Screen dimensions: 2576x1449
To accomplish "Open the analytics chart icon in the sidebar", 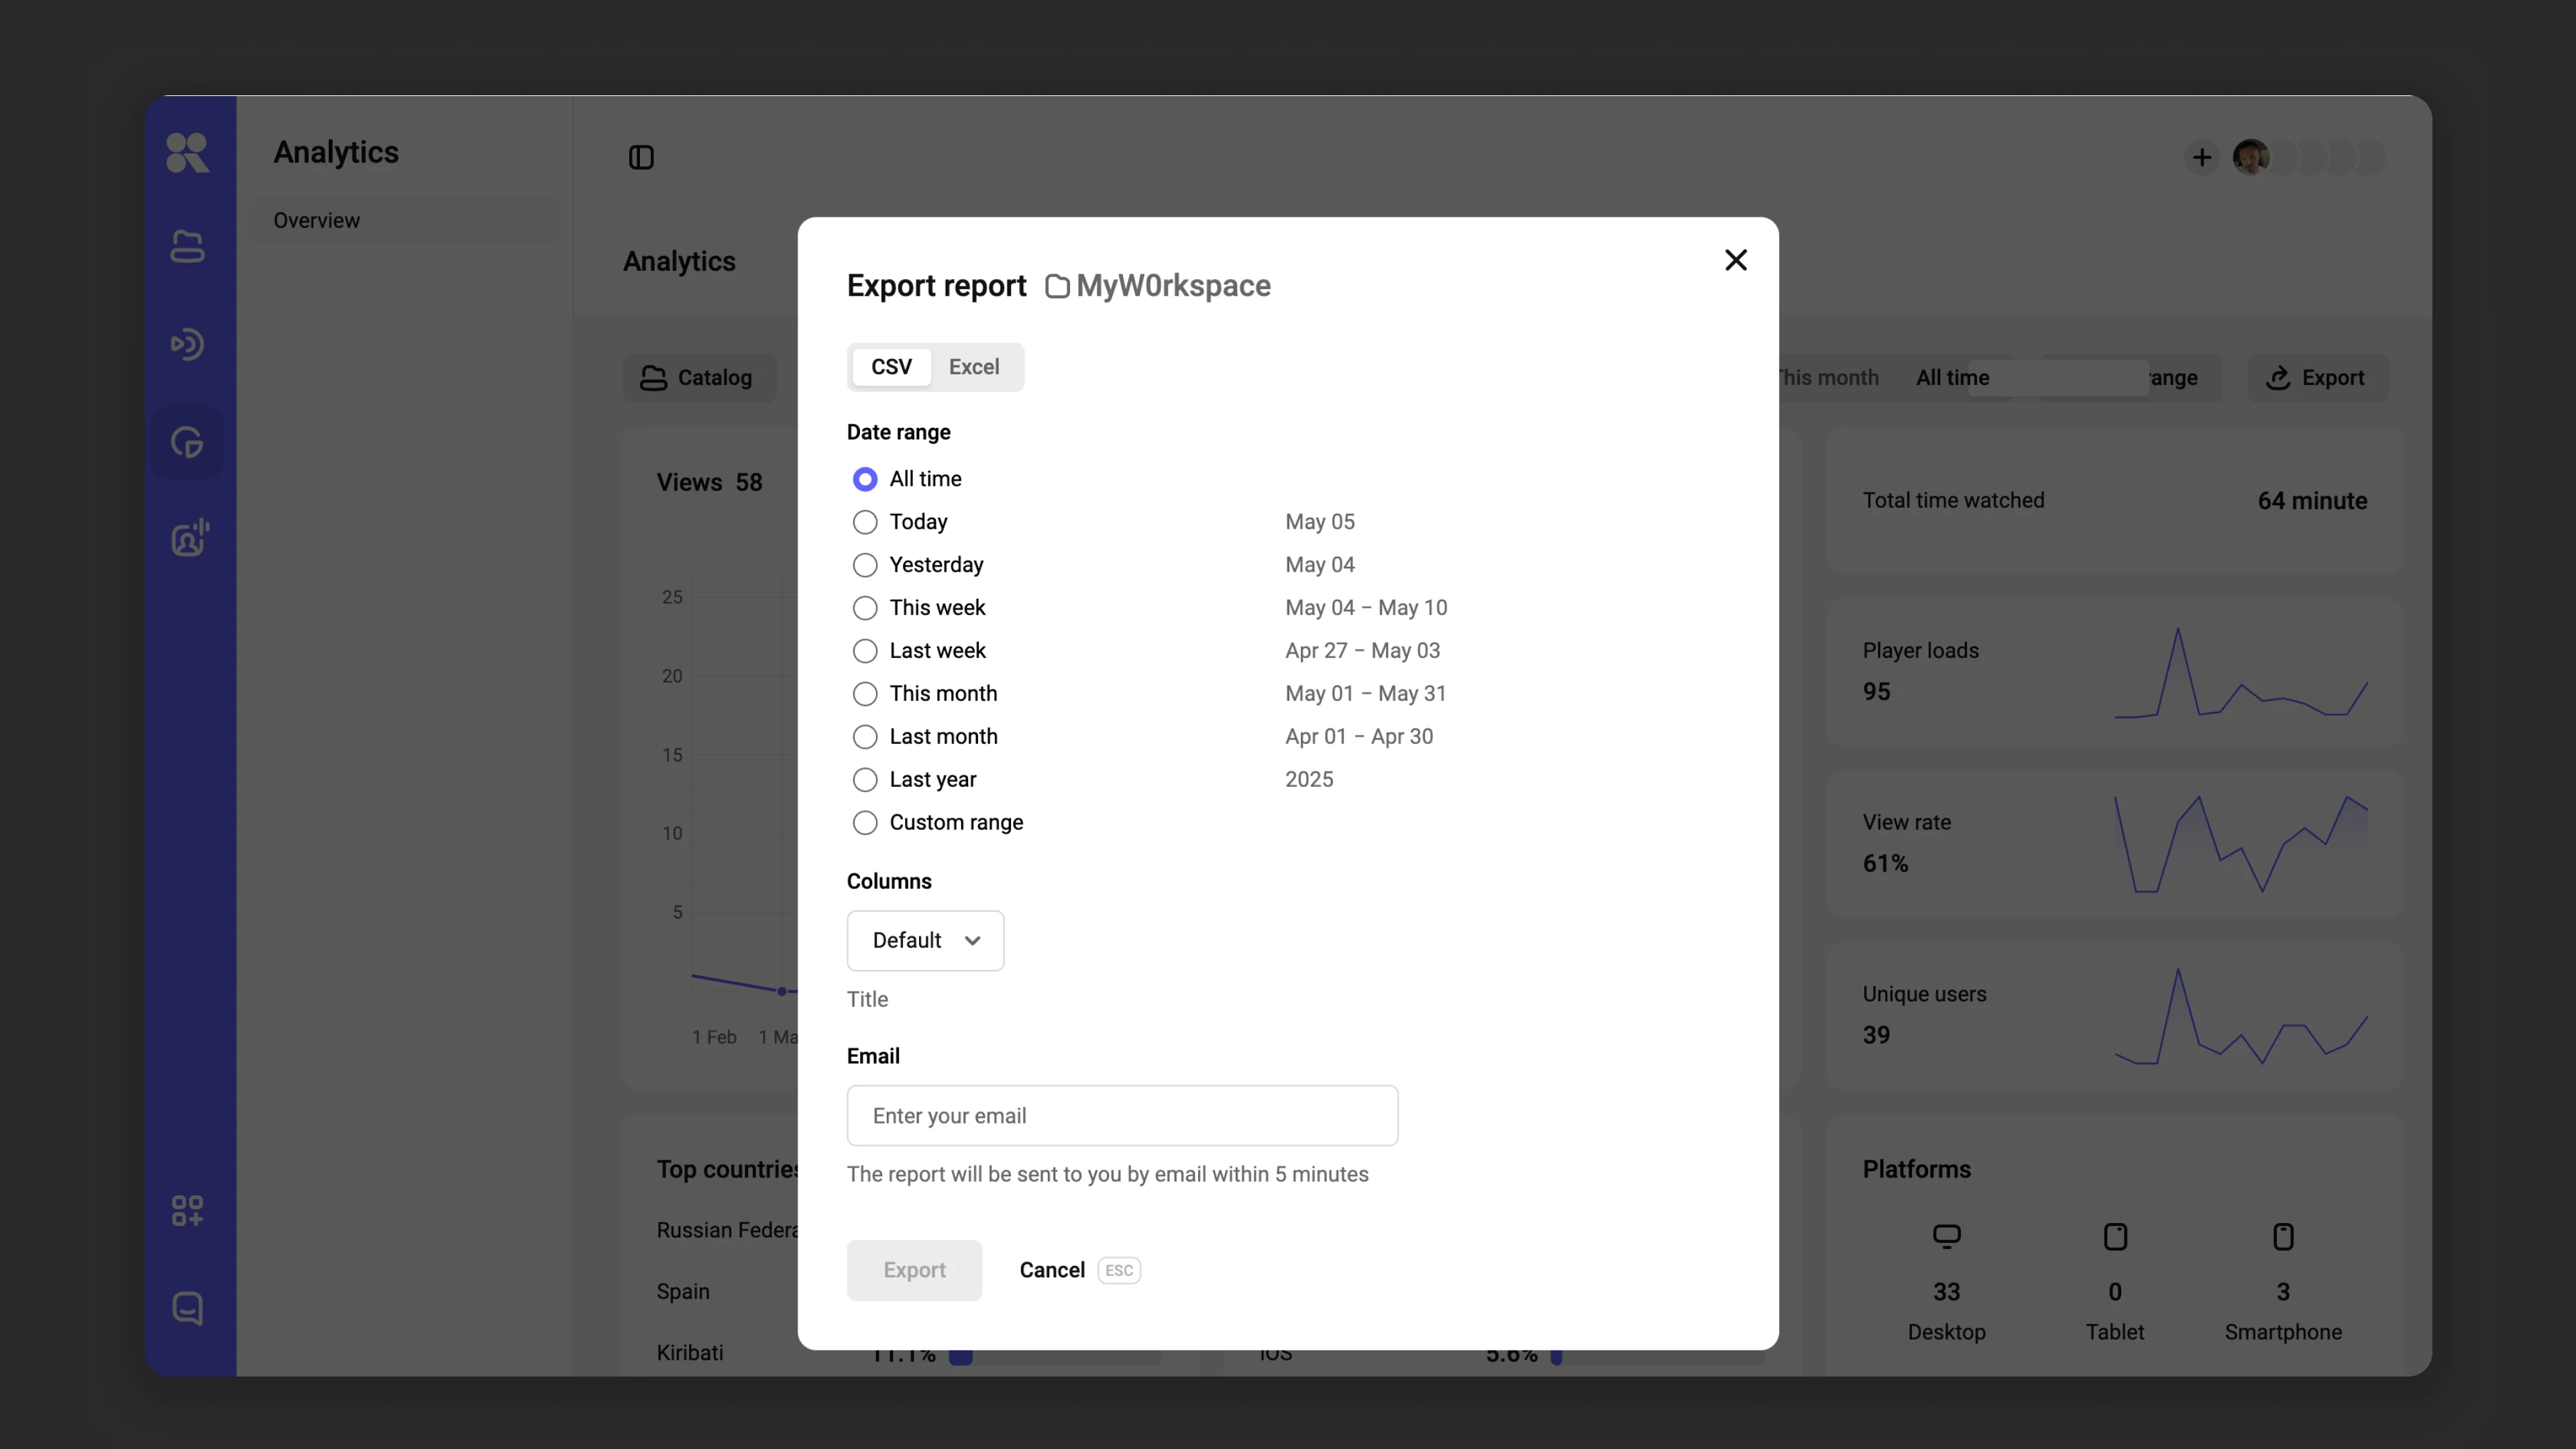I will point(187,442).
